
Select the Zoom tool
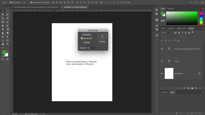pyautogui.click(x=7, y=44)
